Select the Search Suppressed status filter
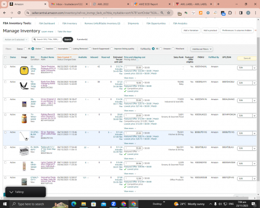Image resolution: width=260 pixels, height=208 pixels. (90, 49)
